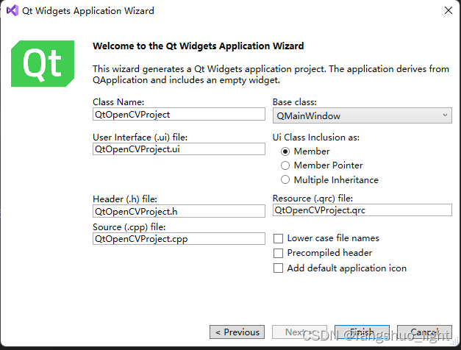Viewport: 461px width, 350px height.
Task: Select the Multiple Inheritance radio button
Action: pyautogui.click(x=285, y=179)
